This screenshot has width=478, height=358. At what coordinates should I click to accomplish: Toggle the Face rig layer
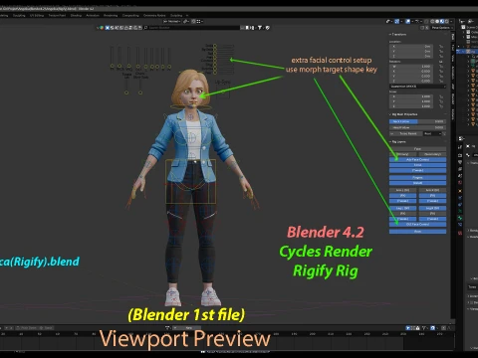pos(417,149)
